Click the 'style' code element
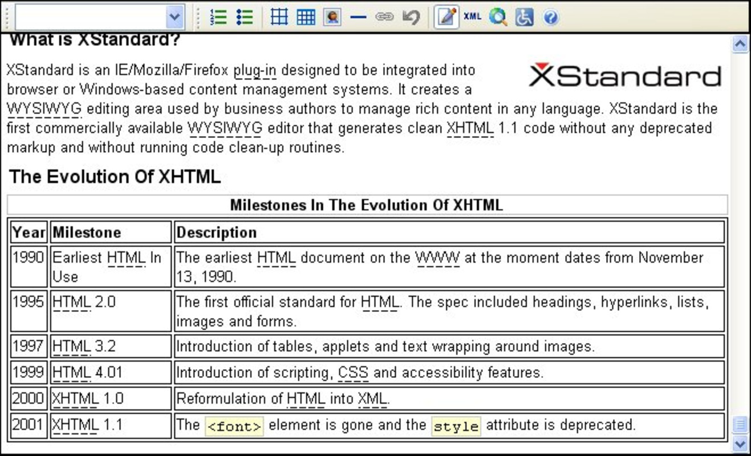Screen dimensions: 751x456 click(456, 426)
